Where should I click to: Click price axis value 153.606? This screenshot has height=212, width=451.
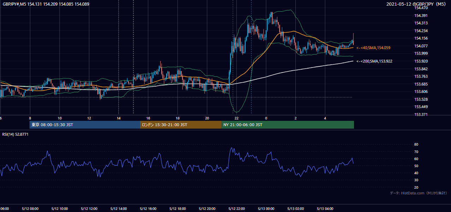click(x=421, y=92)
